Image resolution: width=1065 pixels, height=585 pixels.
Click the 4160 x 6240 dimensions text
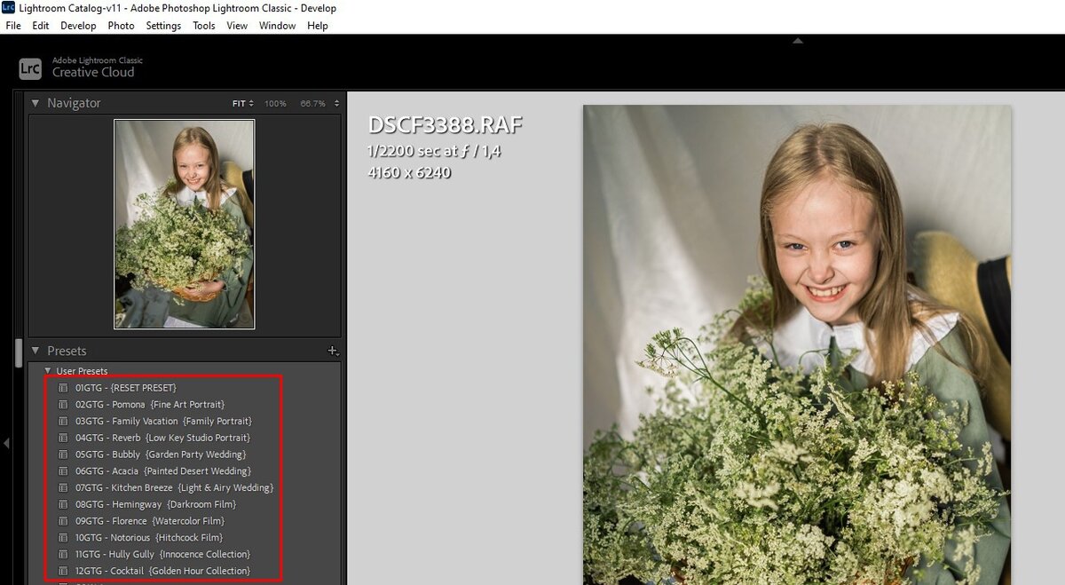pos(409,172)
